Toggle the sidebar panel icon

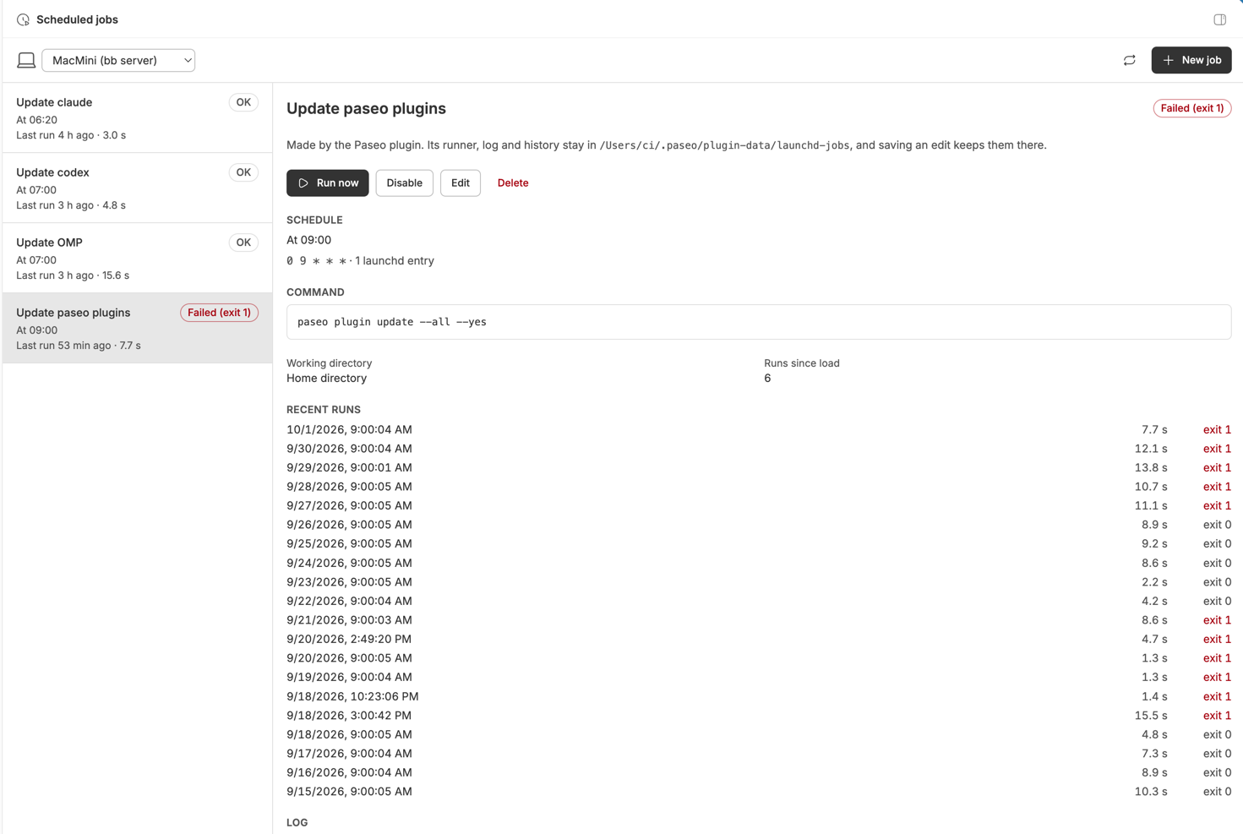[1219, 19]
